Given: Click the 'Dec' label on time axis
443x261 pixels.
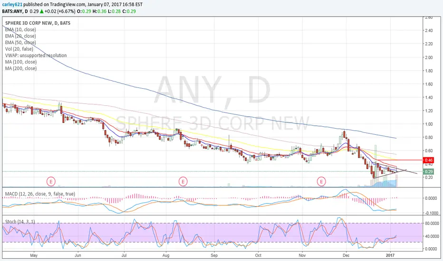Looking at the screenshot, I should pos(346,256).
